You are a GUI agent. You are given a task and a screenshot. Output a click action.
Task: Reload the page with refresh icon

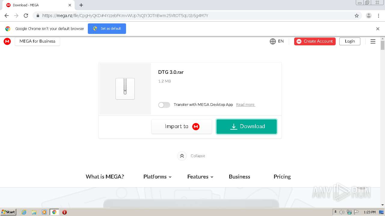click(26, 16)
